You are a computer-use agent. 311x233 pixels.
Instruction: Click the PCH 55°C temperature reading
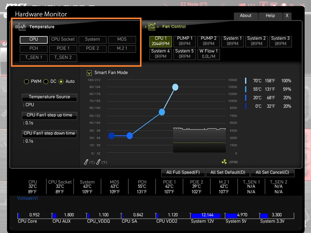click(142, 187)
